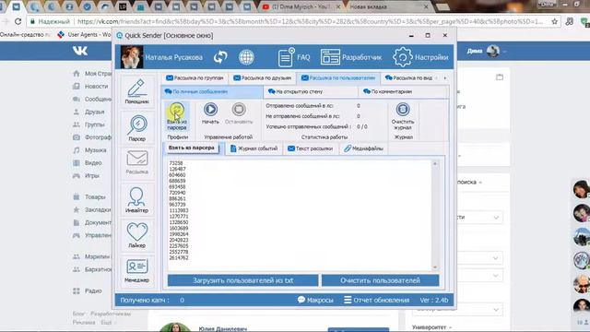Viewport: 590px width, 332px height.
Task: Open Сообщения in VK sidebar
Action: tap(92, 99)
